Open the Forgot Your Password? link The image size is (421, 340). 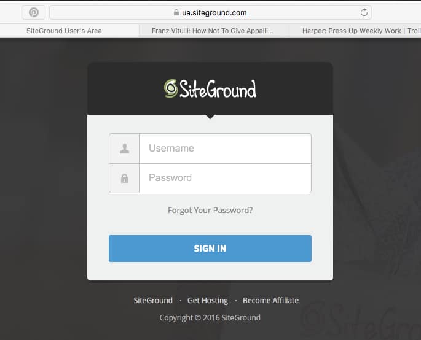[210, 210]
